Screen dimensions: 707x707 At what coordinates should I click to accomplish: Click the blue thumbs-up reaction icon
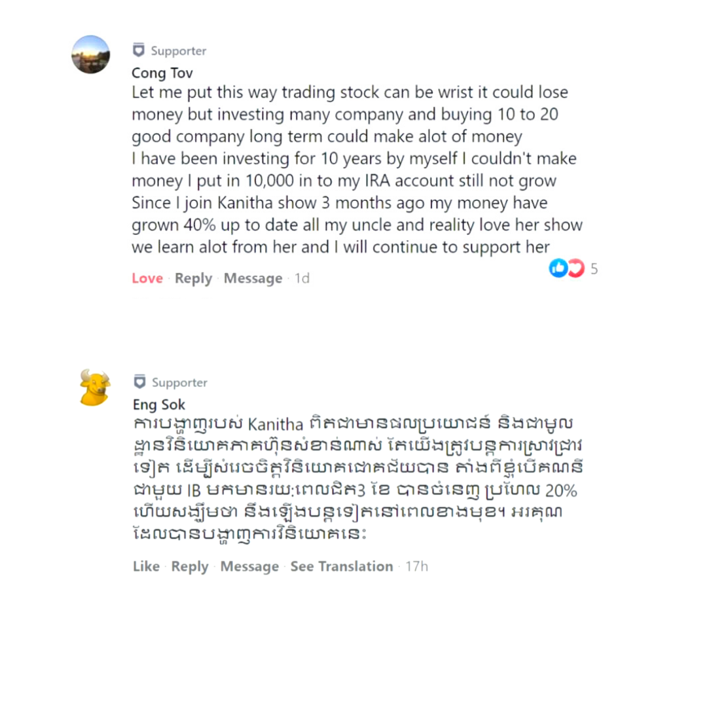558,268
